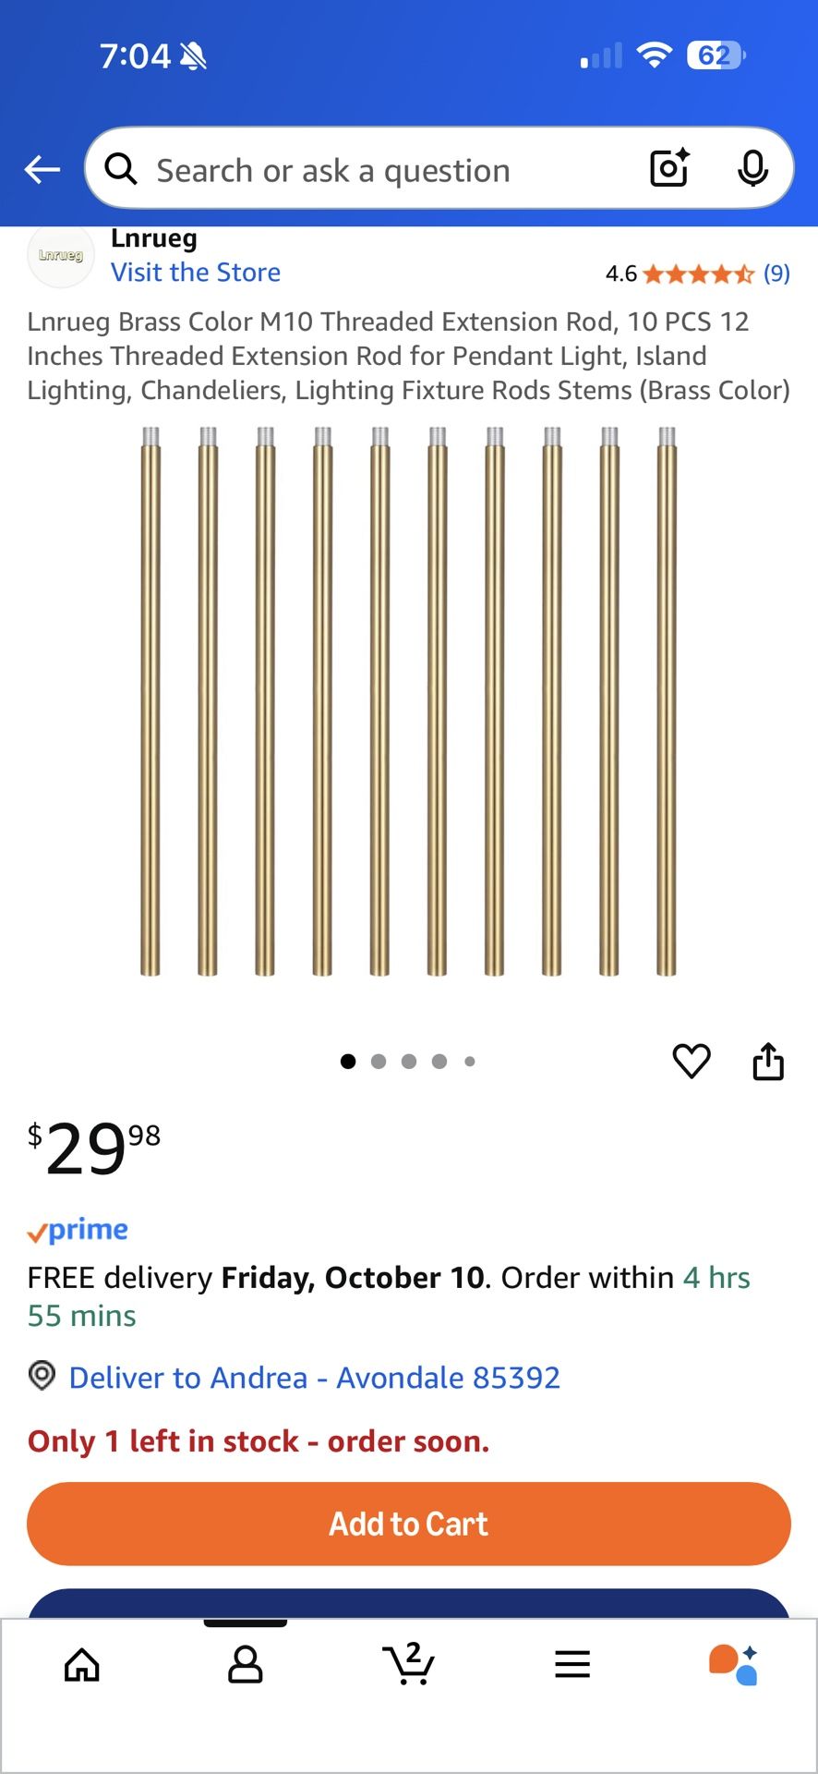Open the Rufus AI assistant icon
This screenshot has height=1774, width=818.
(734, 1665)
